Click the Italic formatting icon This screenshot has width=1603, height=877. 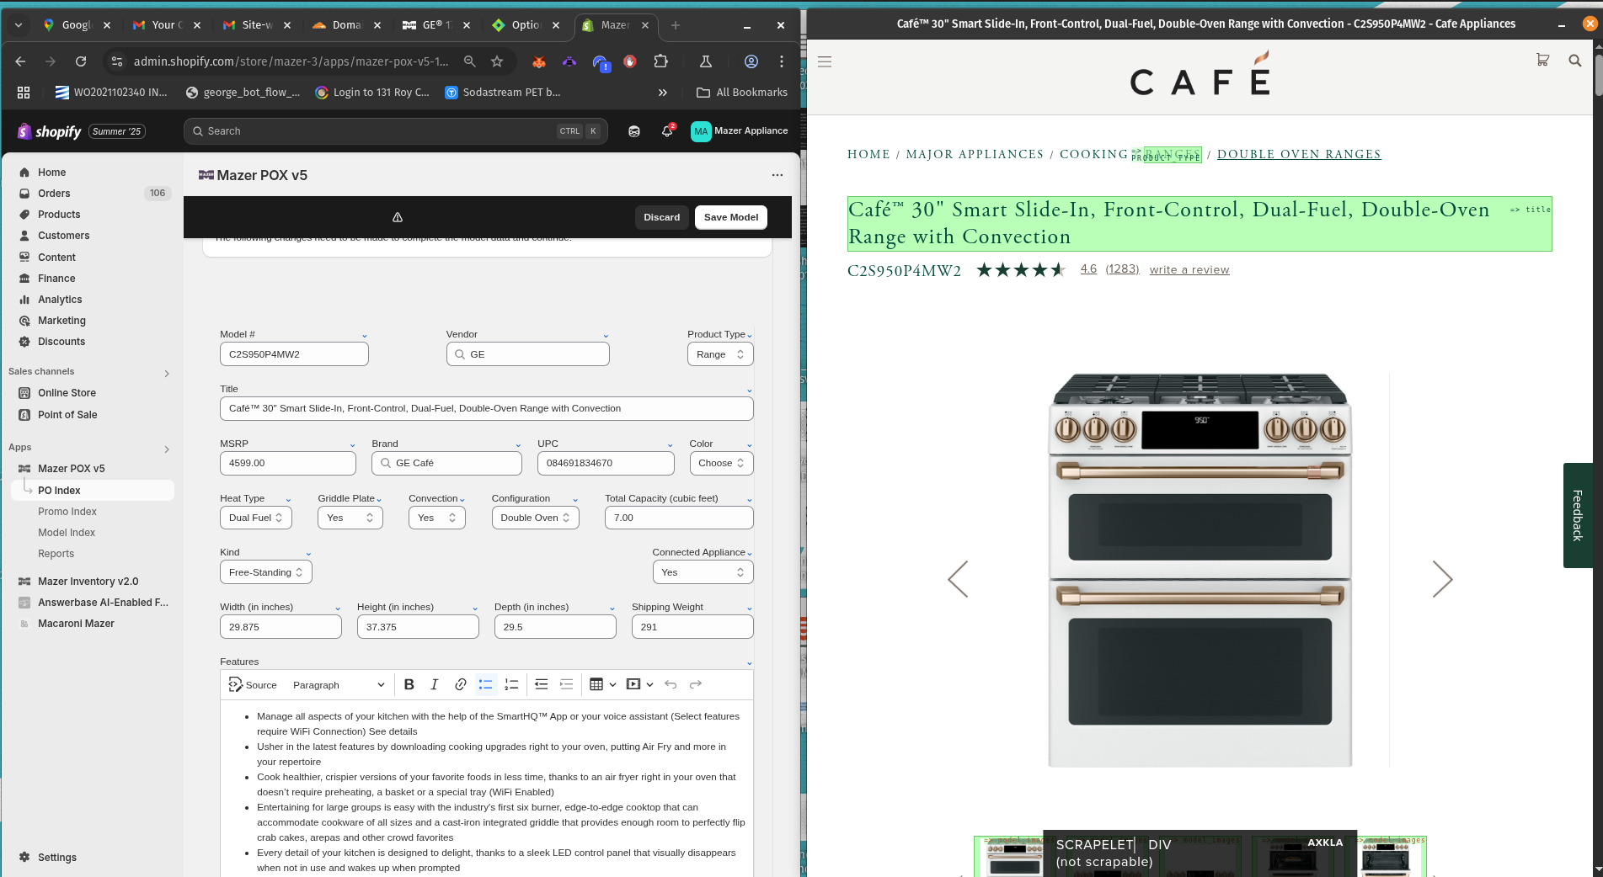[x=434, y=684]
